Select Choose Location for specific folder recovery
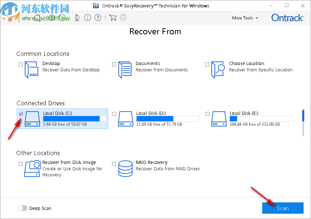The height and width of the screenshot is (219, 311). click(207, 64)
